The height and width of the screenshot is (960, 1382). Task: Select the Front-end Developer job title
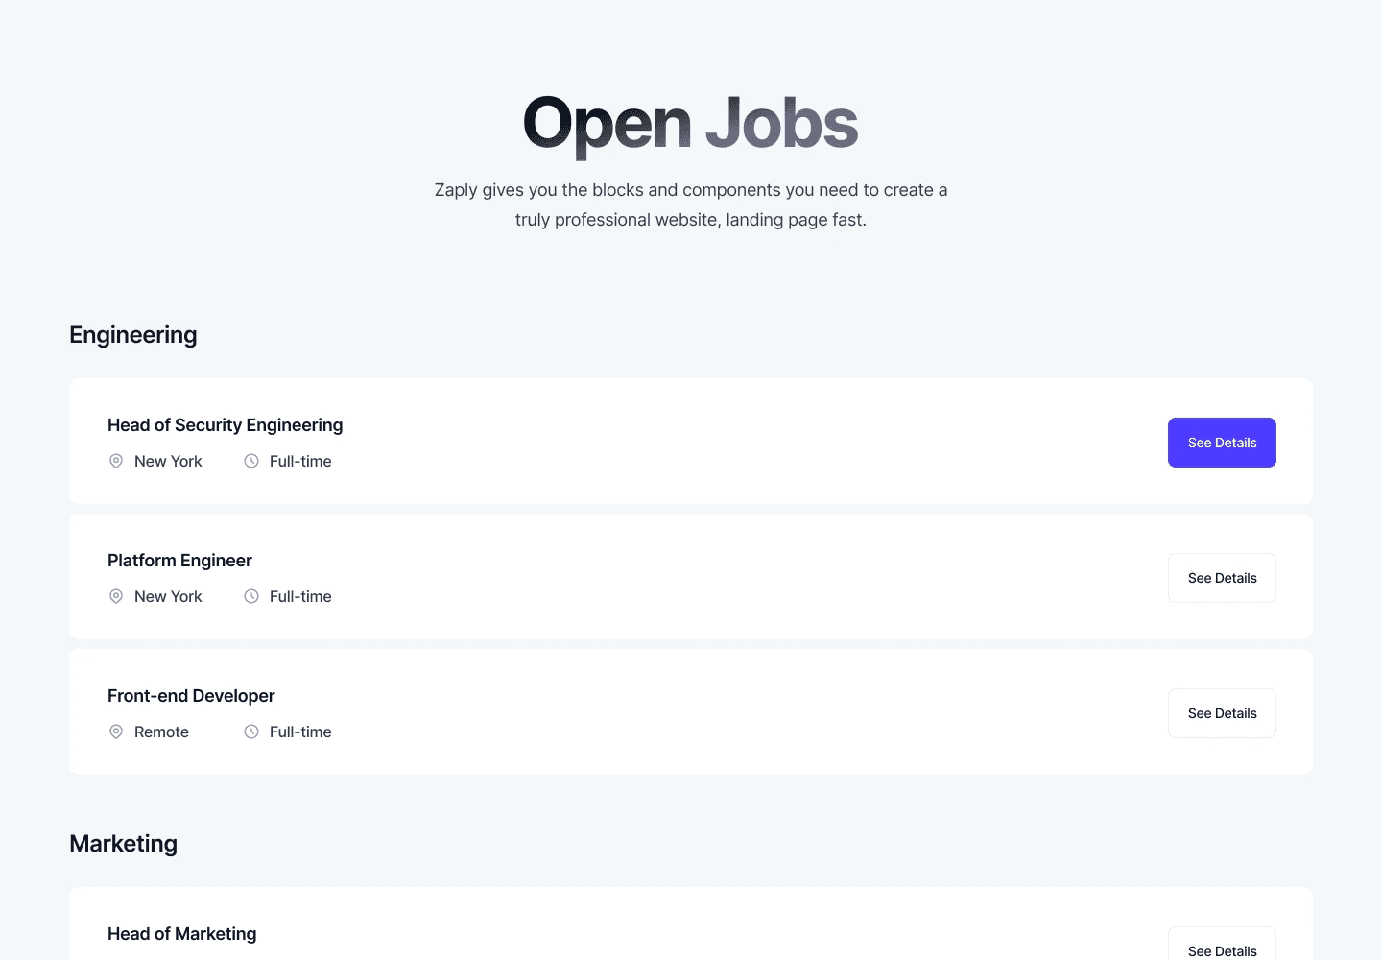pos(191,696)
